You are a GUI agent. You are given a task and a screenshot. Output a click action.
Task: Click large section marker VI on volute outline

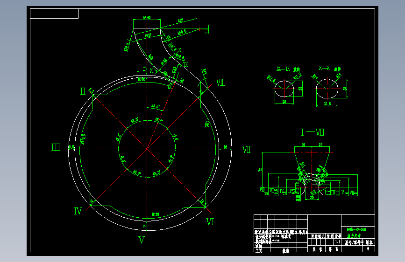(210, 222)
